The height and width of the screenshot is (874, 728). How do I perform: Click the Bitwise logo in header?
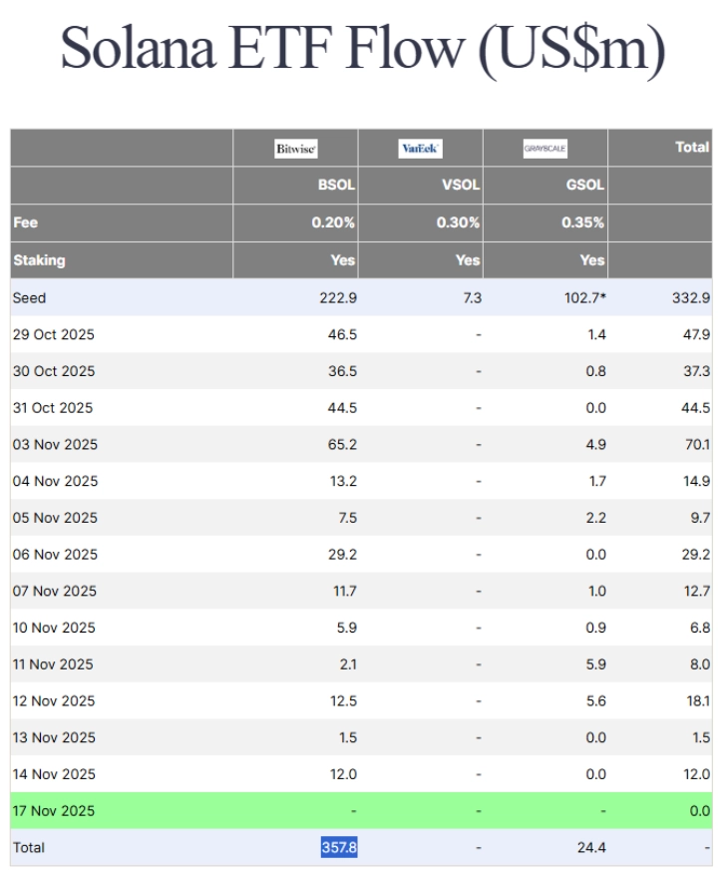[295, 149]
